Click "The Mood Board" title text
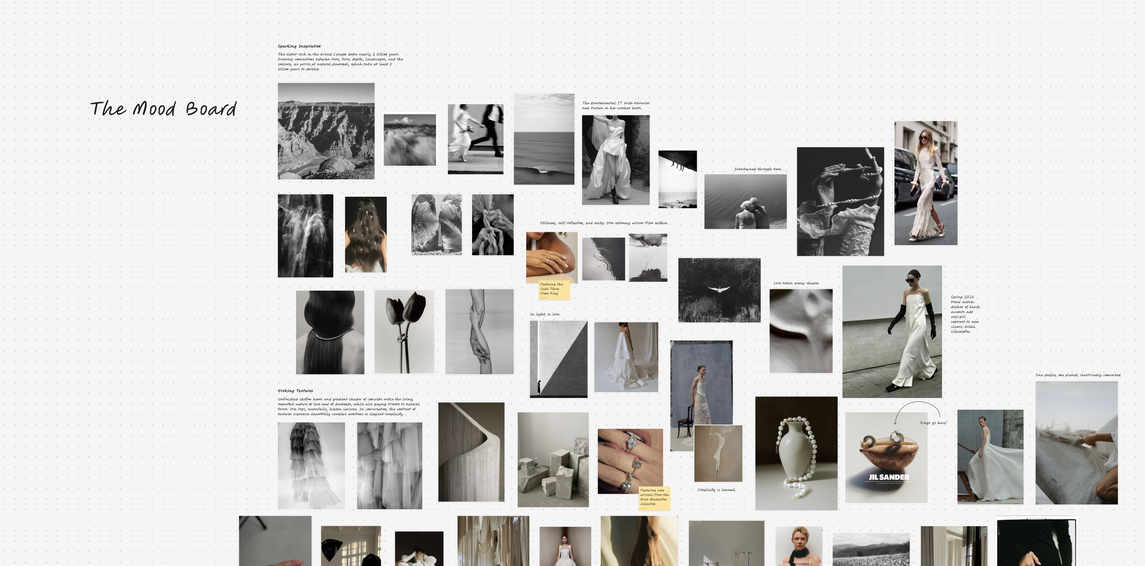This screenshot has height=566, width=1145. 164,108
